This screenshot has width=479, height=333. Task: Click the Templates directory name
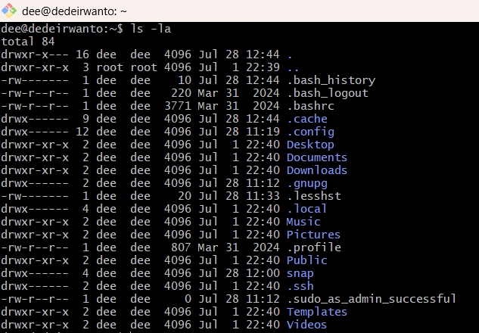(317, 313)
